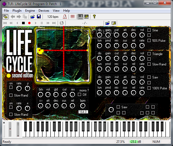Jump to the end with skip-to-end button
This screenshot has width=173, height=146.
(x=54, y=23)
